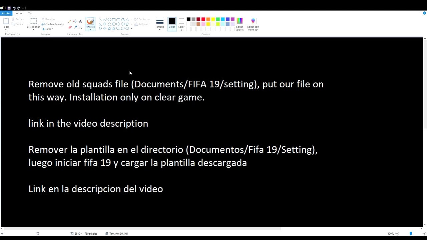Expand the Seleccionar dropdown arrow
This screenshot has width=427, height=240.
point(33,29)
